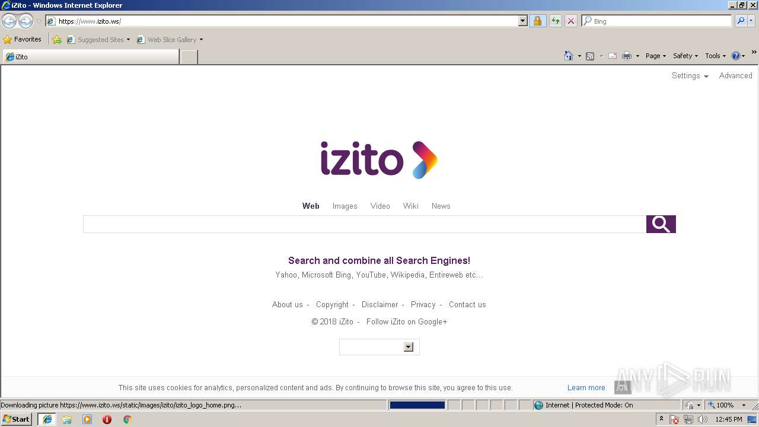Click Add to Favorites bar icon
759x427 pixels.
pyautogui.click(x=57, y=40)
